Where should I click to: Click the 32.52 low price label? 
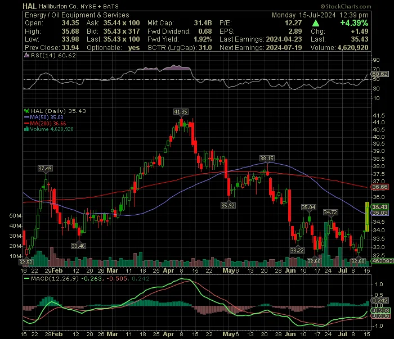coord(26,262)
